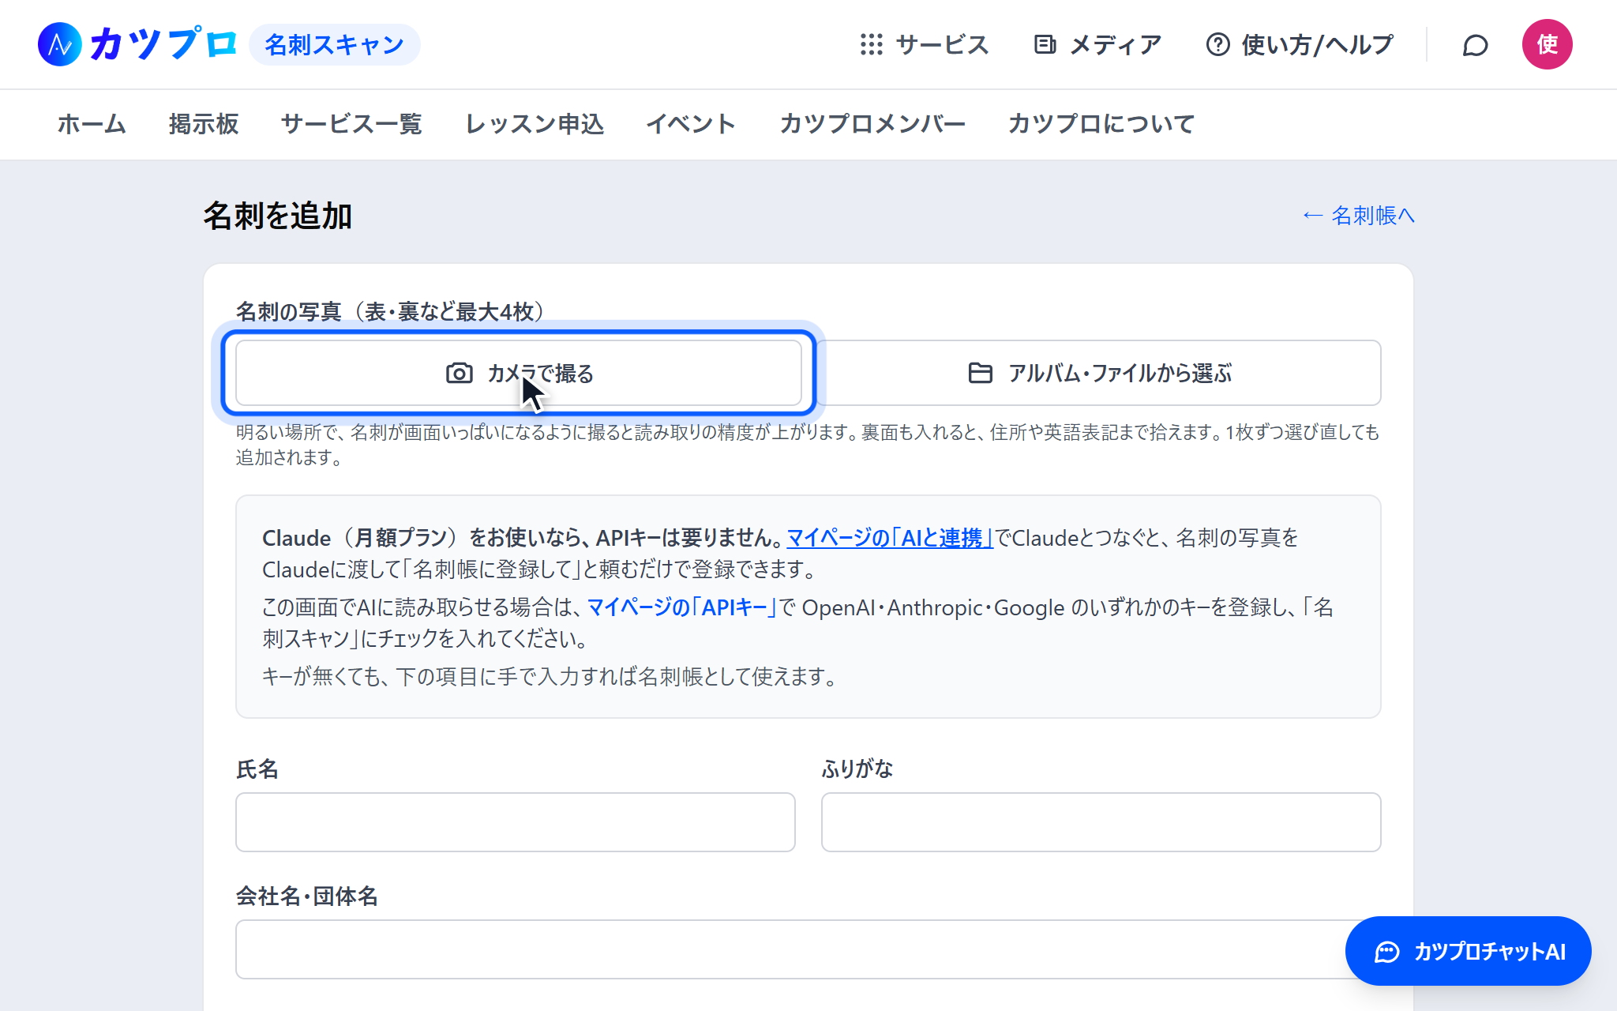The height and width of the screenshot is (1011, 1617).
Task: Open 使い方/ヘルプ help page
Action: [1300, 44]
